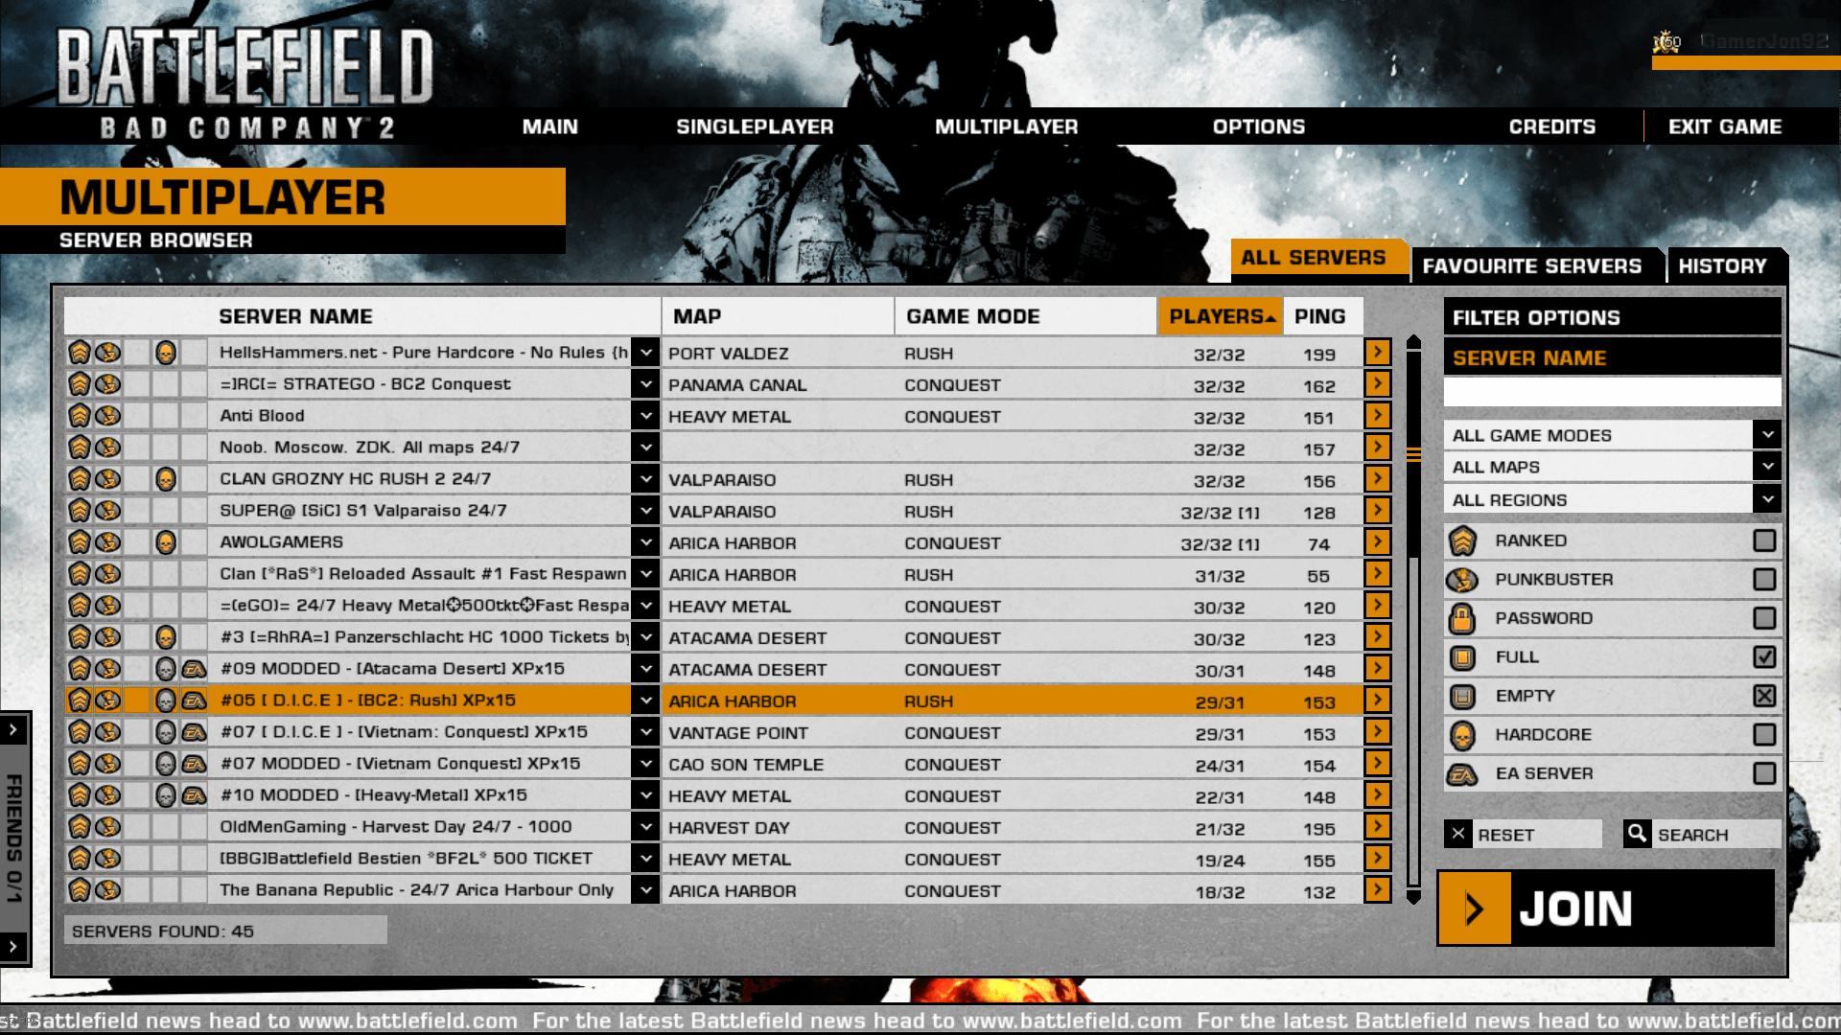Click the Search magnifying glass icon

1637,834
